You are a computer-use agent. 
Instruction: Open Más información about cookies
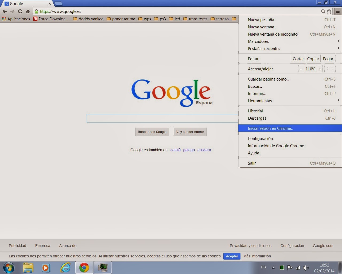click(x=257, y=256)
